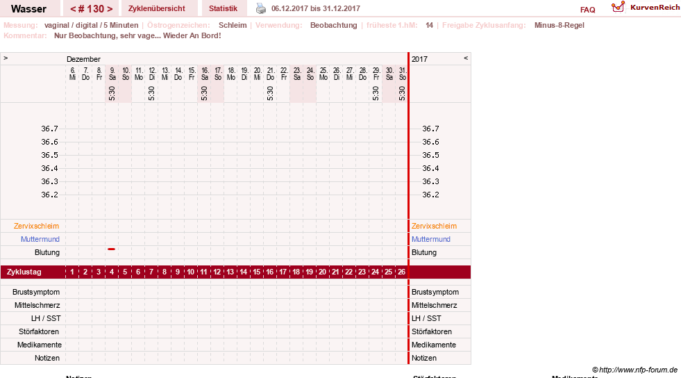
Task: Open the nfp-forum.de link
Action: coord(634,370)
